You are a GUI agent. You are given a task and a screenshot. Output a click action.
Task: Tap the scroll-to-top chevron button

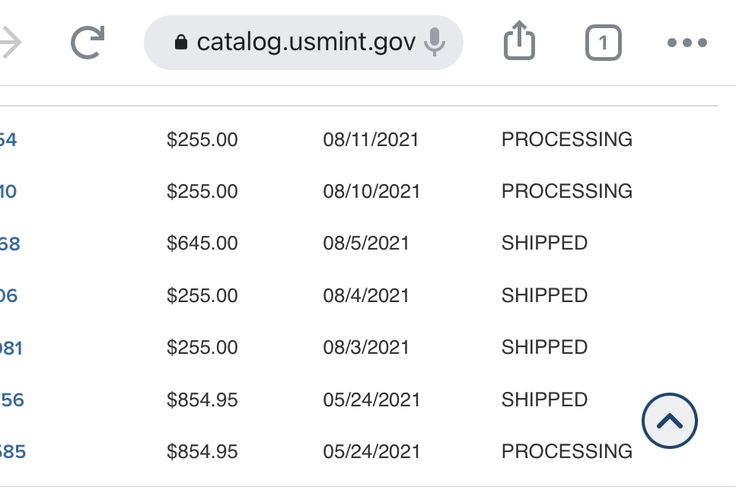pyautogui.click(x=669, y=421)
